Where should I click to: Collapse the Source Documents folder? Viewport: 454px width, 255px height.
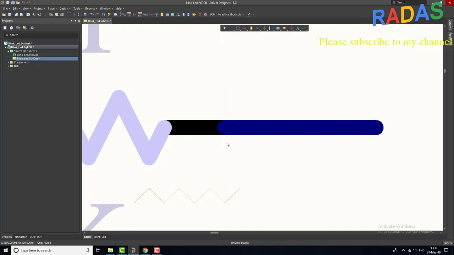click(x=8, y=51)
